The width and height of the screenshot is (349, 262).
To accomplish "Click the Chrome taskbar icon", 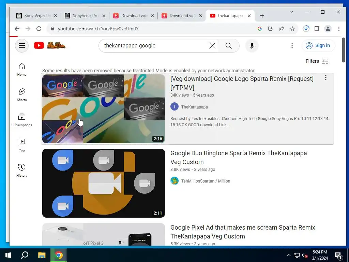I will tap(59, 255).
